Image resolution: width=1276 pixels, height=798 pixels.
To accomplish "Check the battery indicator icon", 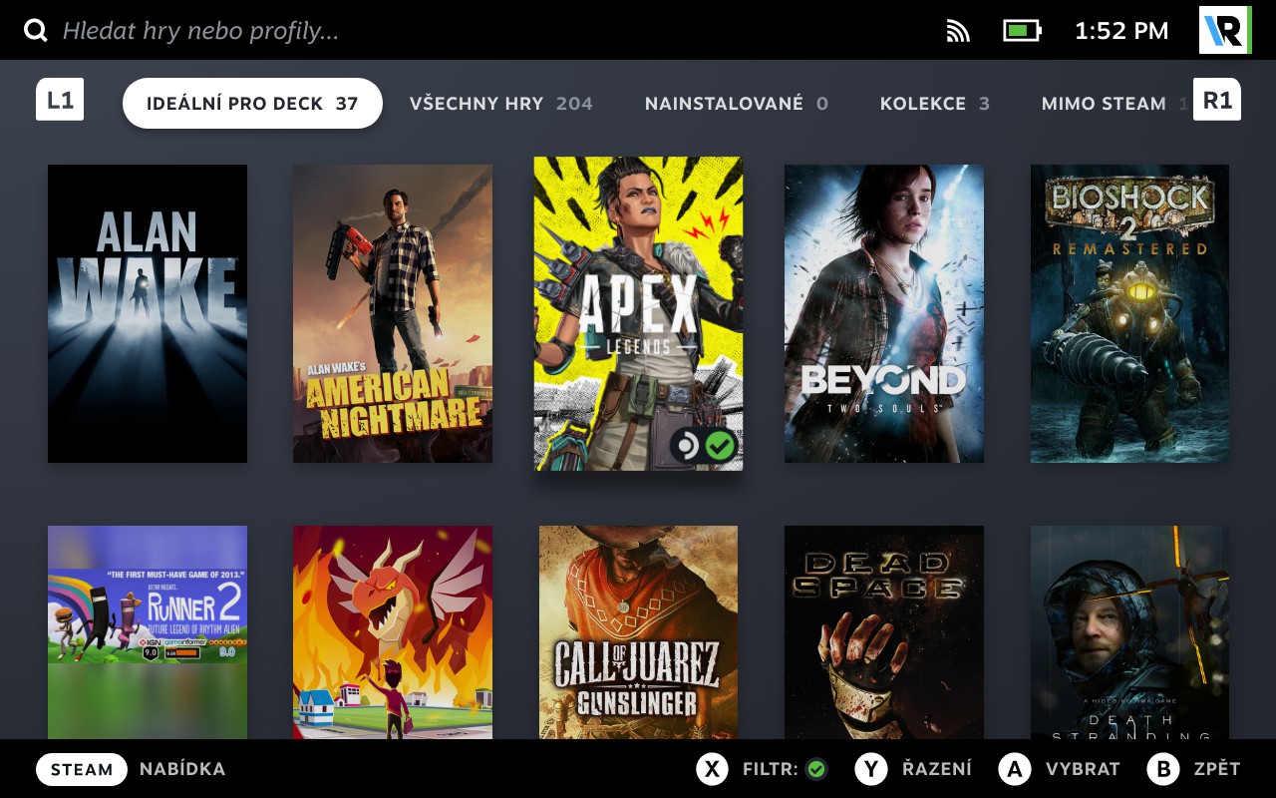I will tap(1022, 31).
